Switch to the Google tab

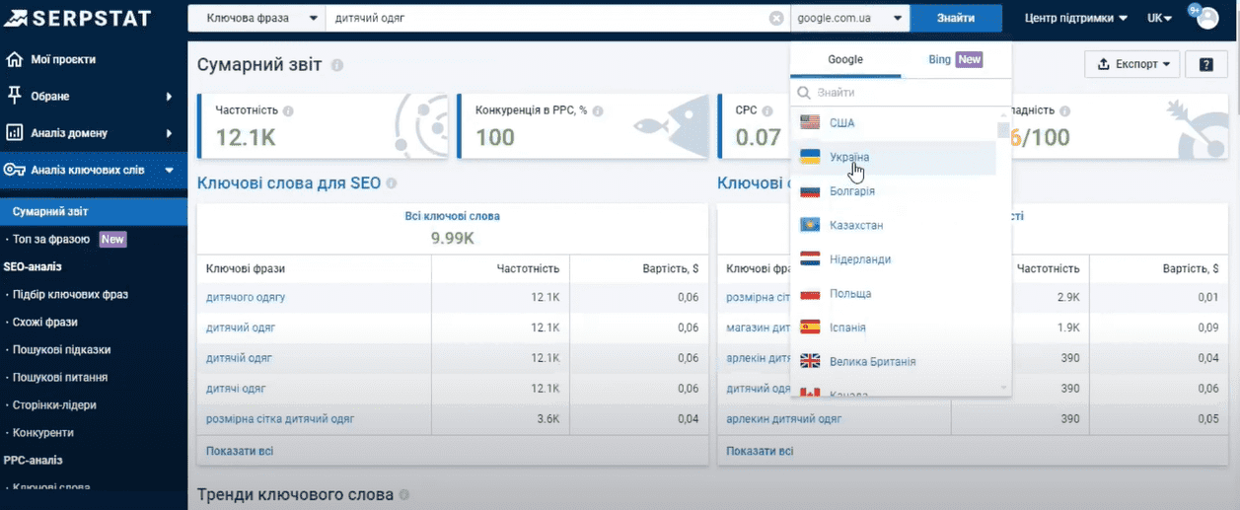[845, 60]
